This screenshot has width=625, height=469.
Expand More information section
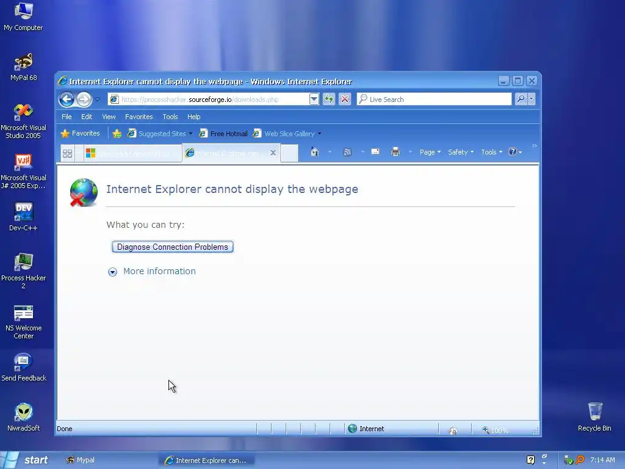[x=152, y=272]
